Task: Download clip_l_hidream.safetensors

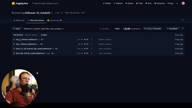Action: tap(91, 44)
